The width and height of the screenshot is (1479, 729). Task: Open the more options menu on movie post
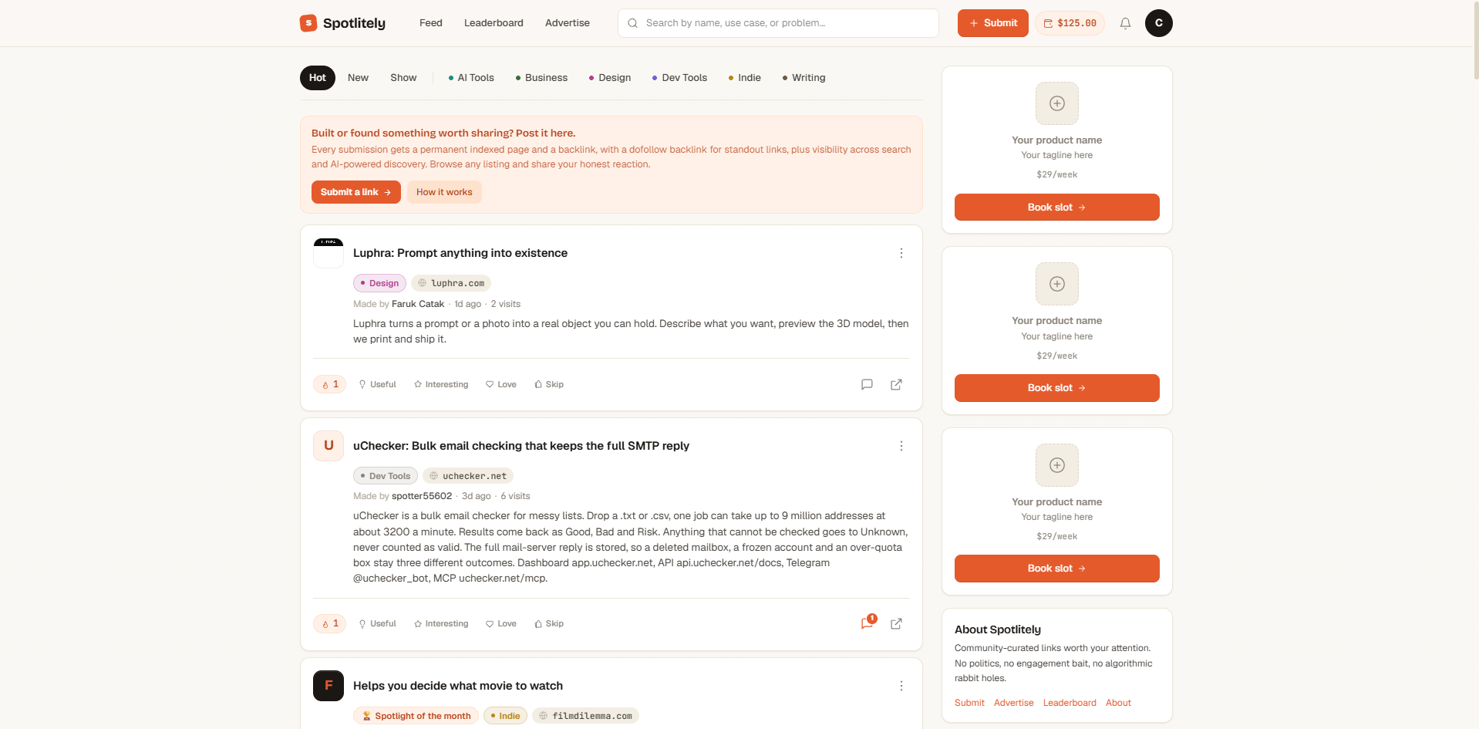[x=901, y=686]
